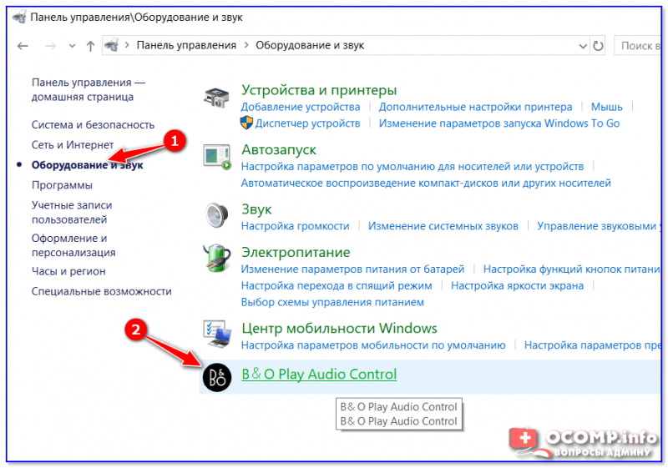Click the Windows Mobility Center icon
Viewport: 668px width, 468px height.
216,335
